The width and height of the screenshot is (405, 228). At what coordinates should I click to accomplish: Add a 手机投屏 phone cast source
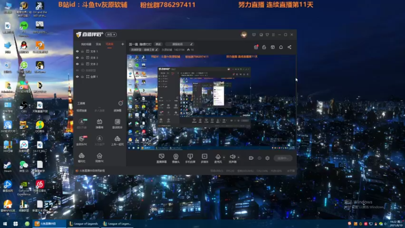coord(190,158)
